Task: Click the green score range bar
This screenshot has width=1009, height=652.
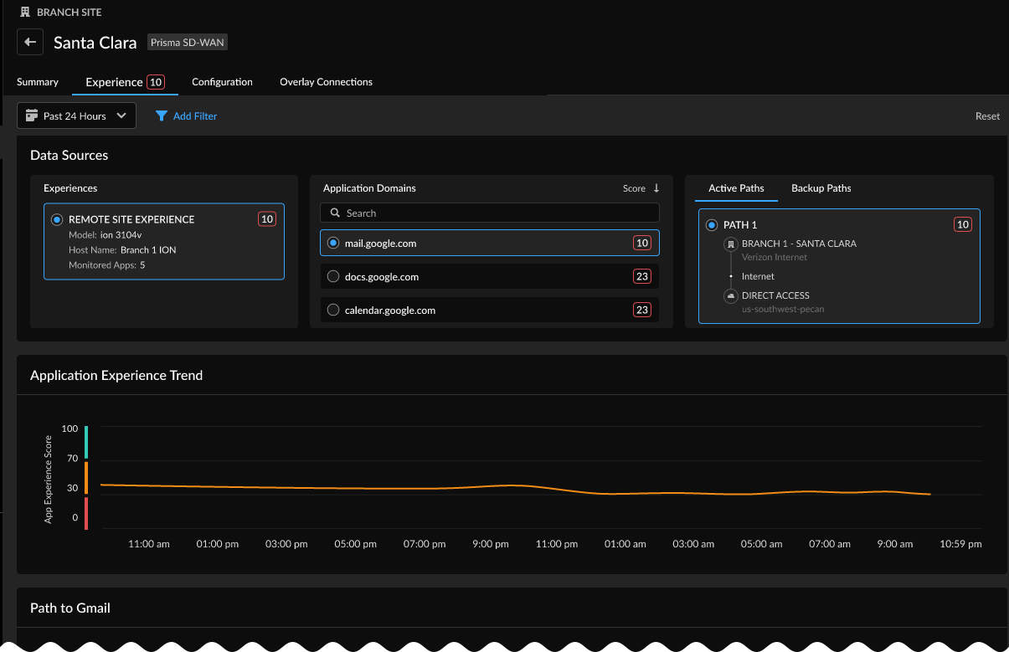Action: [x=86, y=442]
